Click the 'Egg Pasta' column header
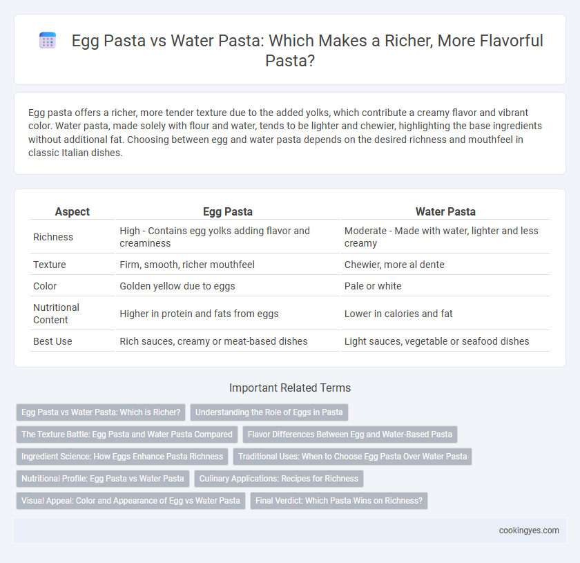Screen dimensions: 580x563 point(227,211)
